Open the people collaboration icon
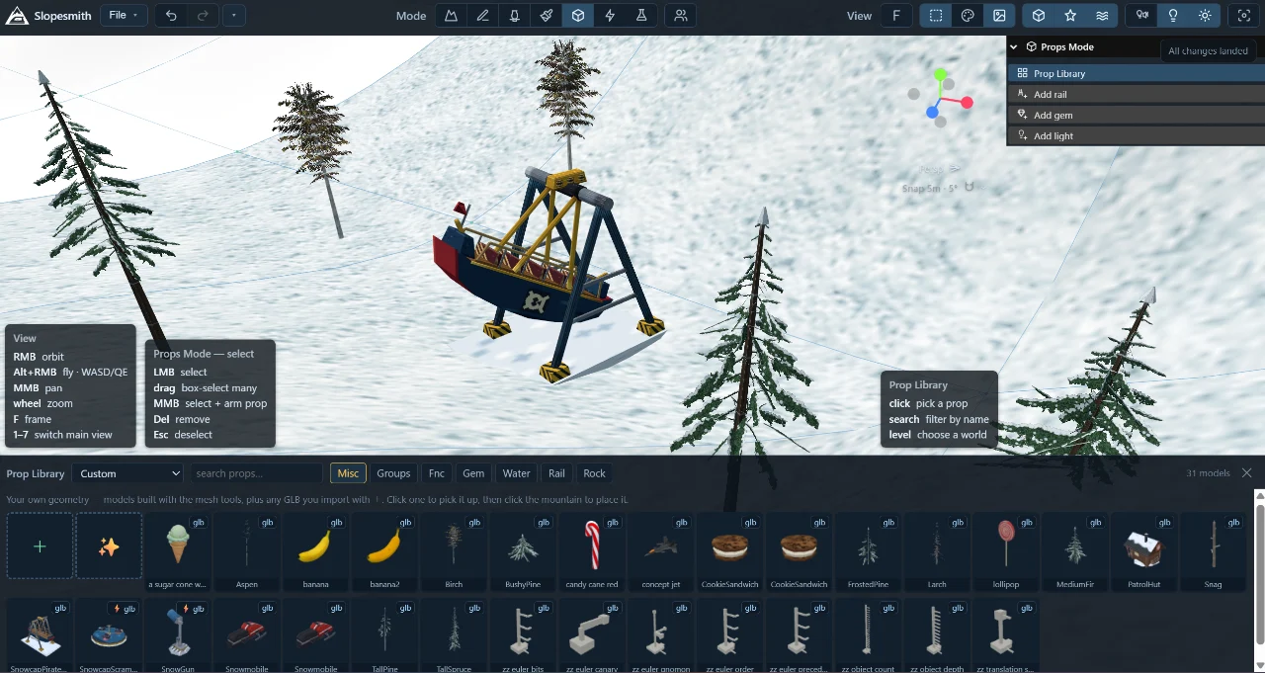Image resolution: width=1265 pixels, height=673 pixels. (680, 16)
